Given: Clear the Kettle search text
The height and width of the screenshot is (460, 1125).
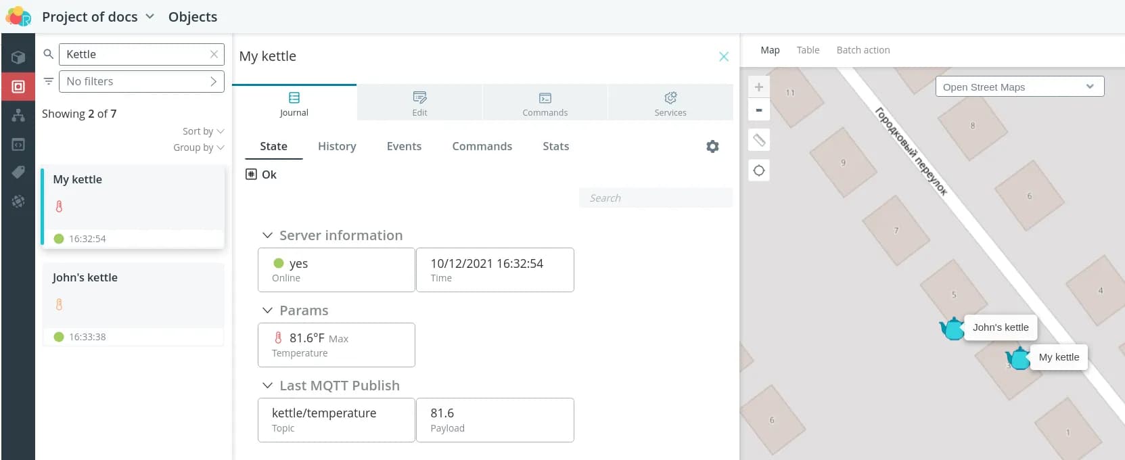Looking at the screenshot, I should 214,54.
